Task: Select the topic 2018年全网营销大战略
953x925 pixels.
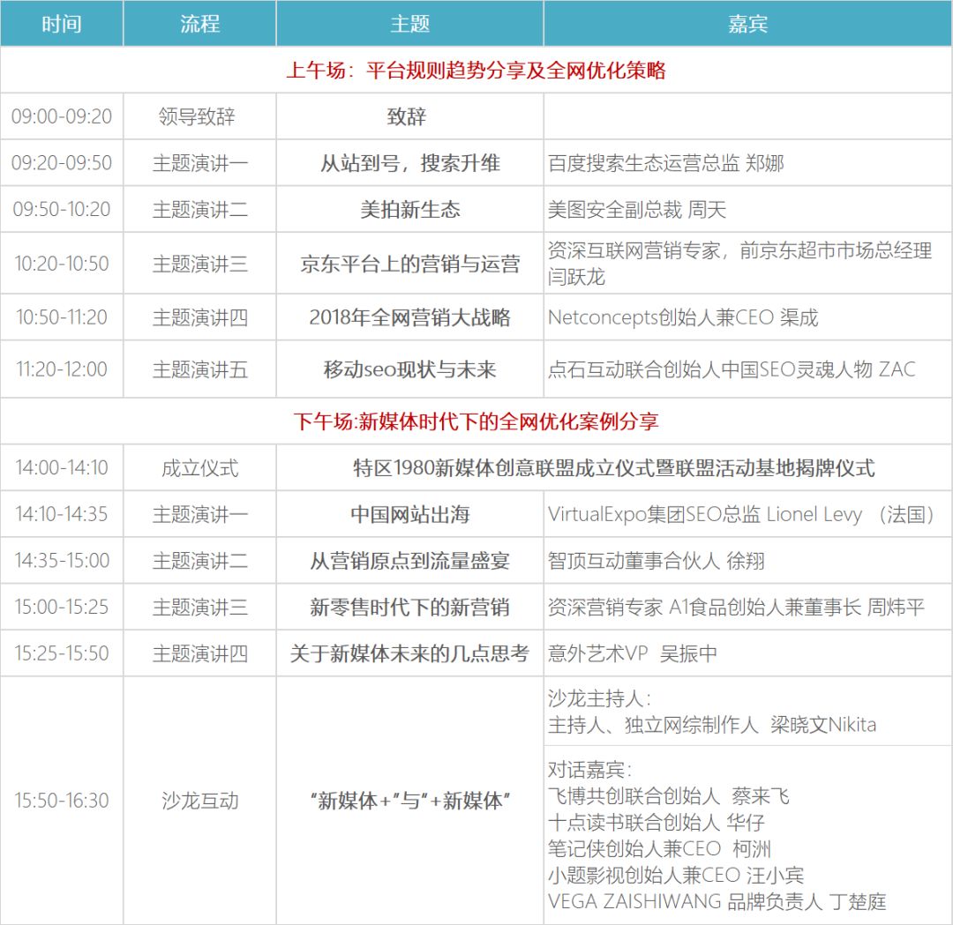Action: point(409,317)
